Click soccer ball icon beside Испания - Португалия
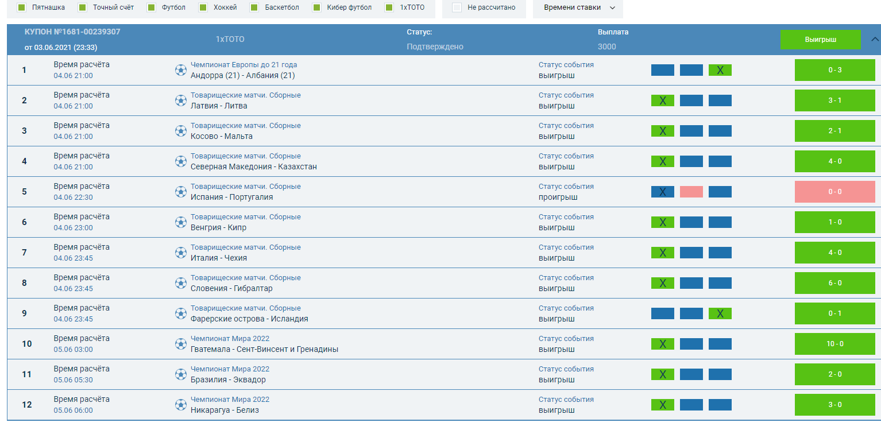The height and width of the screenshot is (426, 881). [x=181, y=192]
